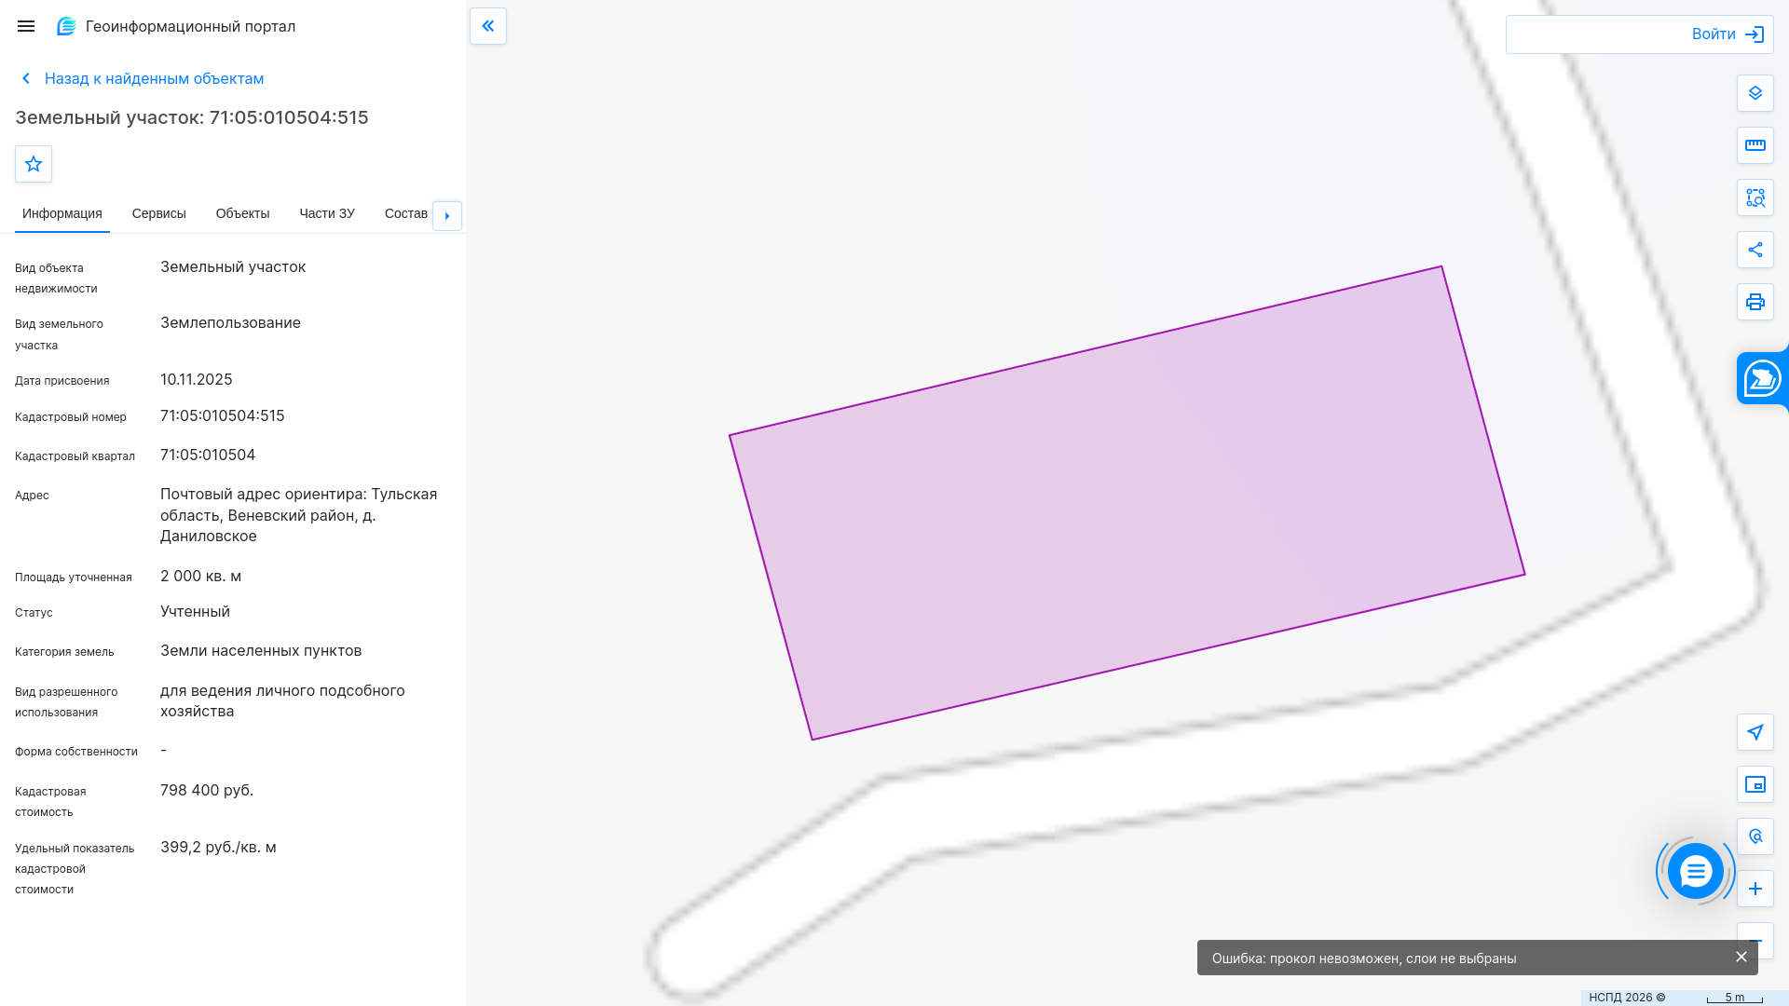Viewport: 1789px width, 1006px height.
Task: Select the highlighted purple land parcel
Action: click(x=1127, y=503)
